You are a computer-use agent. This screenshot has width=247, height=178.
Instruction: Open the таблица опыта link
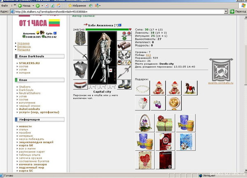tap(30, 155)
